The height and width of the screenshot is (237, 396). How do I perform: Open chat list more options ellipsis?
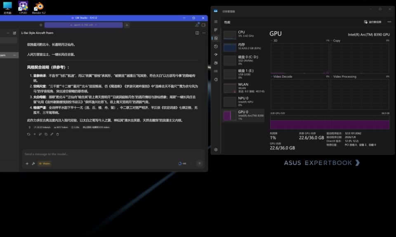click(8, 33)
